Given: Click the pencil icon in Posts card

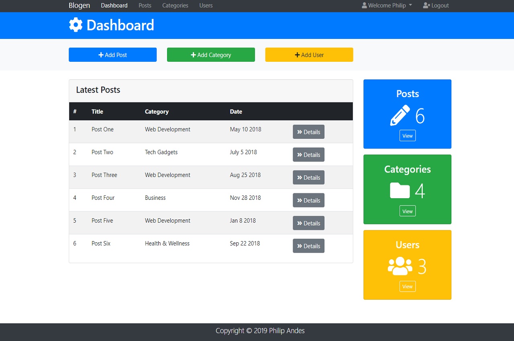Looking at the screenshot, I should point(400,116).
